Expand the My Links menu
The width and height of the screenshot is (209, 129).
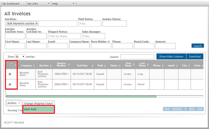tap(39, 4)
